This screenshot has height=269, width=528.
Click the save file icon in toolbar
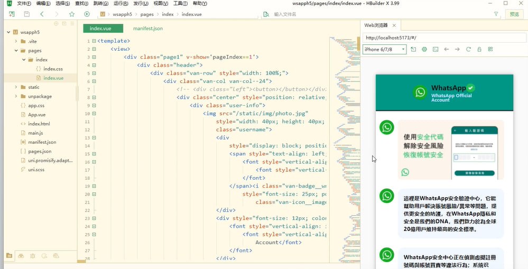click(26, 14)
